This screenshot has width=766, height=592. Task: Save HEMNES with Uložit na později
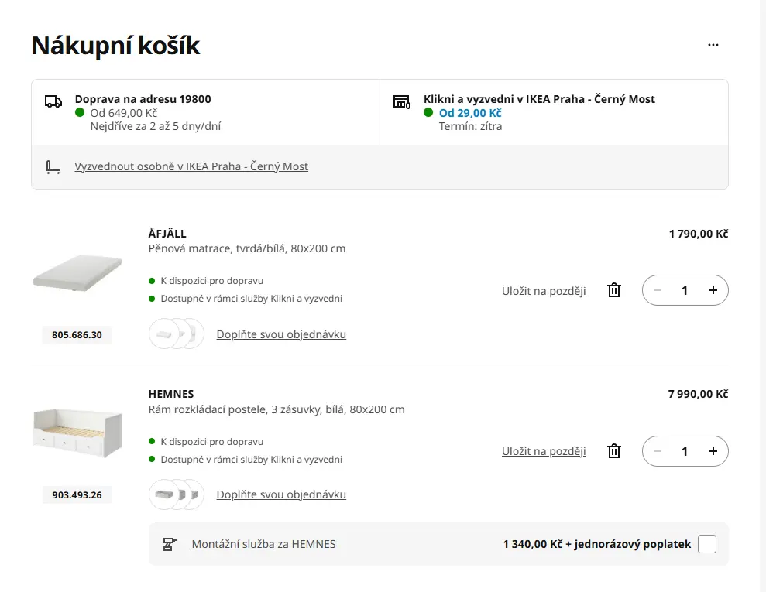click(x=544, y=451)
